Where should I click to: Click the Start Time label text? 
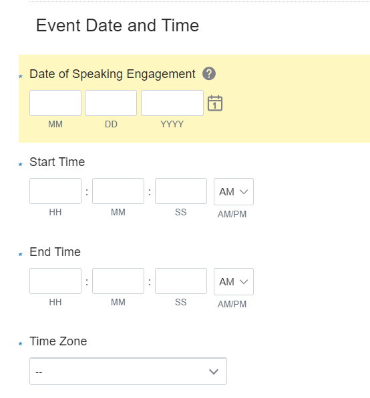click(57, 162)
